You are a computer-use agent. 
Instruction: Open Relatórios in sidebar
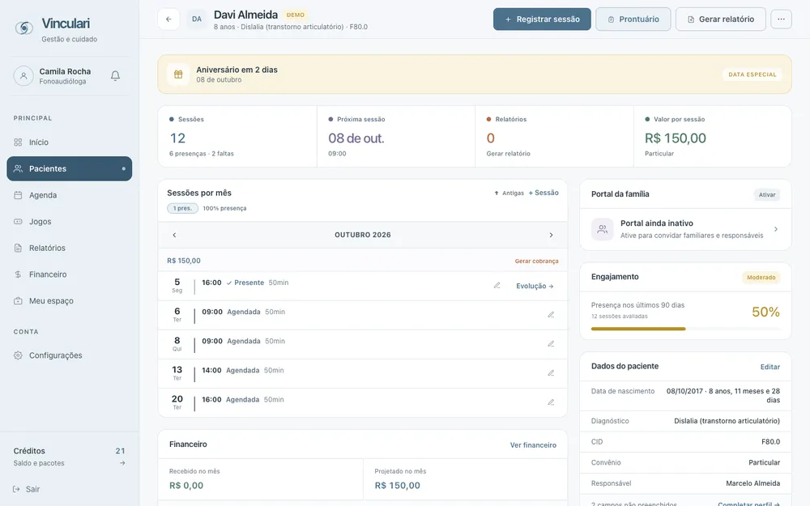69,248
